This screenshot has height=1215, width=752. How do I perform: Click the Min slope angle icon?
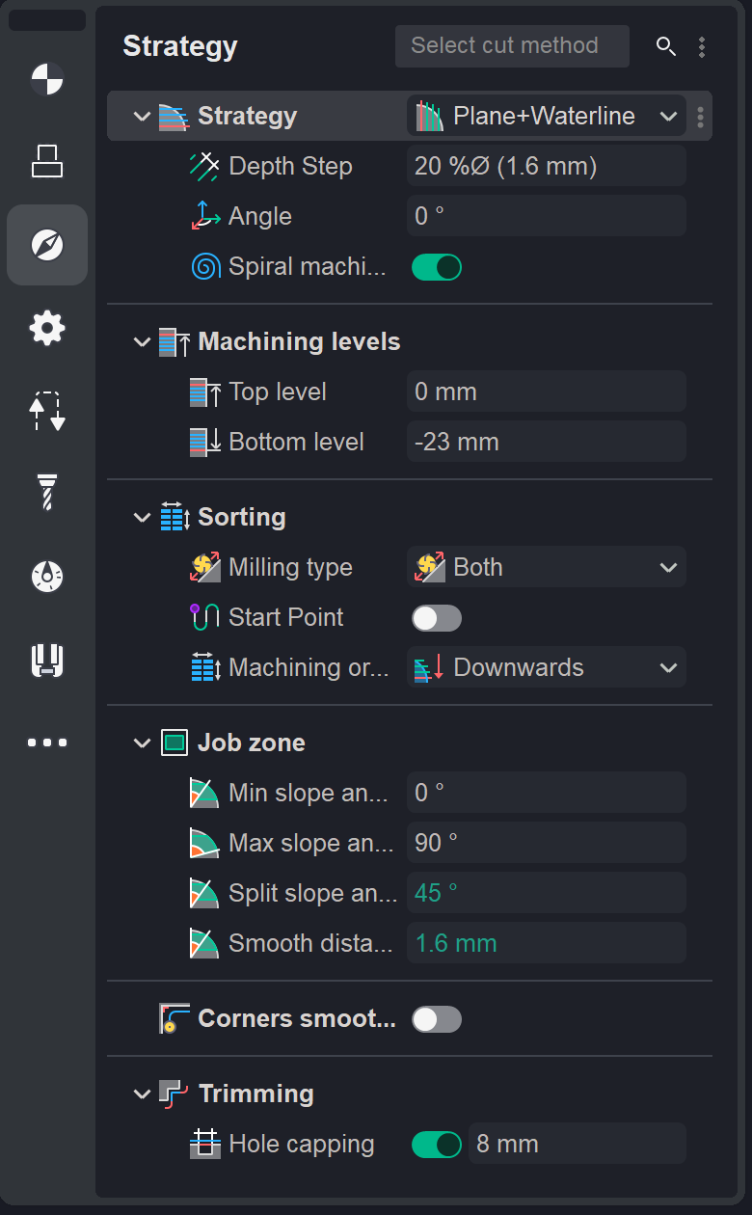click(x=205, y=793)
